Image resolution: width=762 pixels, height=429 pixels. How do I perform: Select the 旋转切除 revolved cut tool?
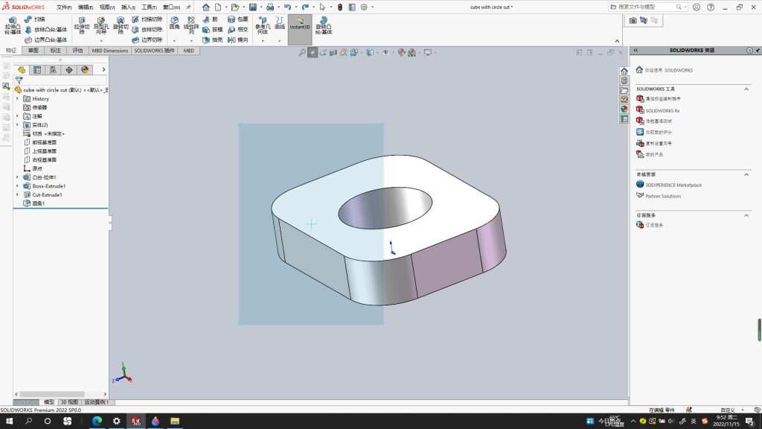[121, 25]
